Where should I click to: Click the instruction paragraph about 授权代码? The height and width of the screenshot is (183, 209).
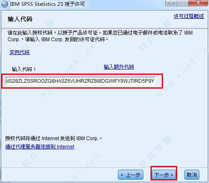click(x=100, y=36)
